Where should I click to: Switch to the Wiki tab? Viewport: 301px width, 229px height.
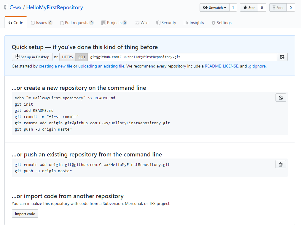click(142, 23)
